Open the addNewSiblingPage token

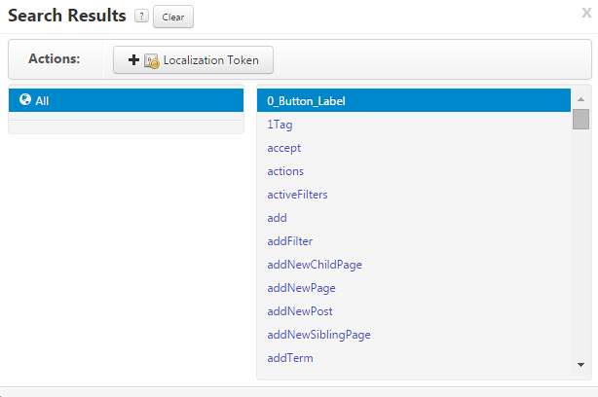tap(318, 335)
